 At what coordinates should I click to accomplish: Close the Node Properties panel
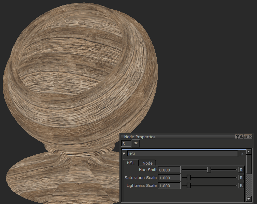pyautogui.click(x=250, y=136)
